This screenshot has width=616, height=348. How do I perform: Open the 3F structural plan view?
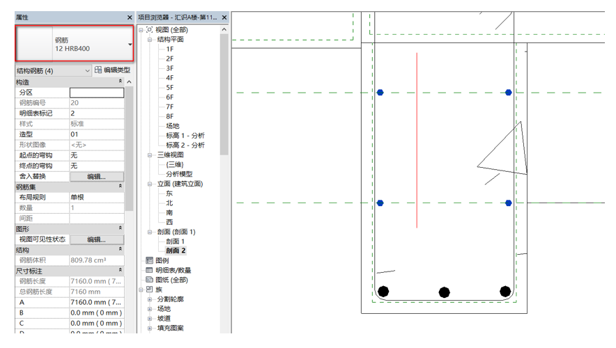[170, 68]
